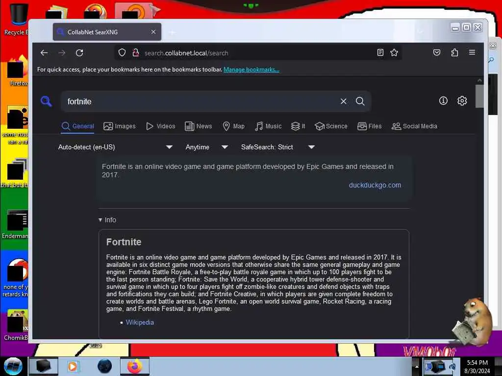This screenshot has height=376, width=502.
Task: Open Firefox from the taskbar
Action: pos(135,366)
